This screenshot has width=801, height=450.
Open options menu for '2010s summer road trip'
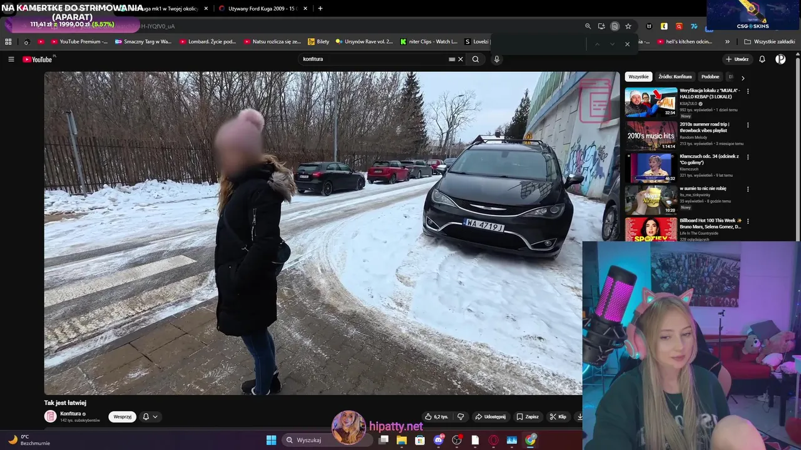pyautogui.click(x=748, y=125)
